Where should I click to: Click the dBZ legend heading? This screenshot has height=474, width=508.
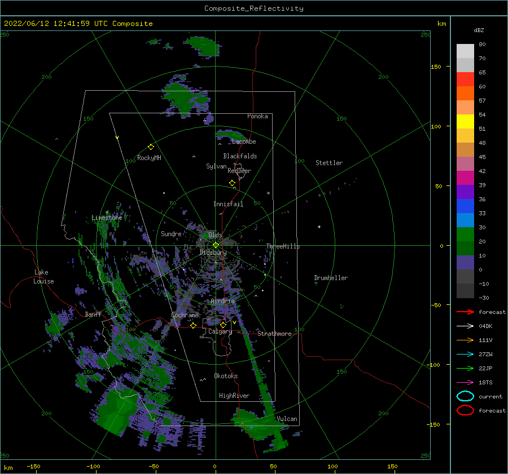tap(479, 30)
